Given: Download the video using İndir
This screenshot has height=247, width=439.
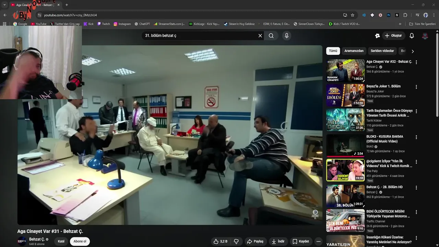Looking at the screenshot, I should (278, 242).
